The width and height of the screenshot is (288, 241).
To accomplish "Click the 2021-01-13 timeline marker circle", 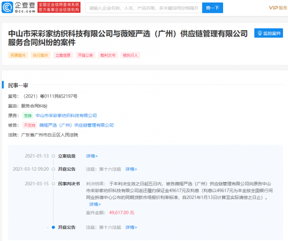I will (53, 156).
